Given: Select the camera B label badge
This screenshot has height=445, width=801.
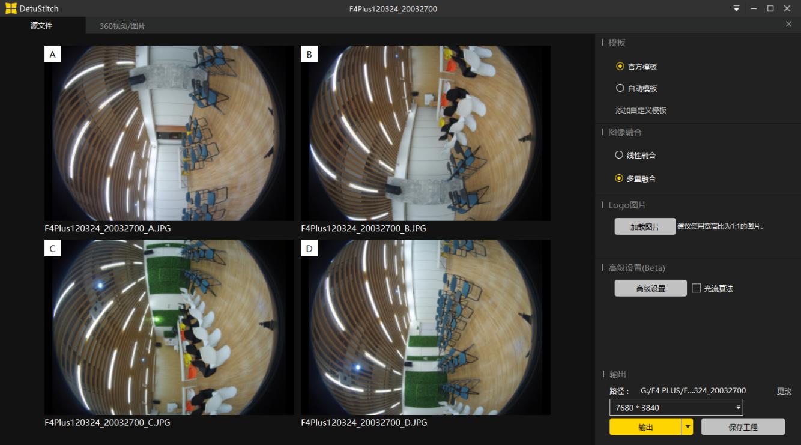Looking at the screenshot, I should pyautogui.click(x=309, y=55).
